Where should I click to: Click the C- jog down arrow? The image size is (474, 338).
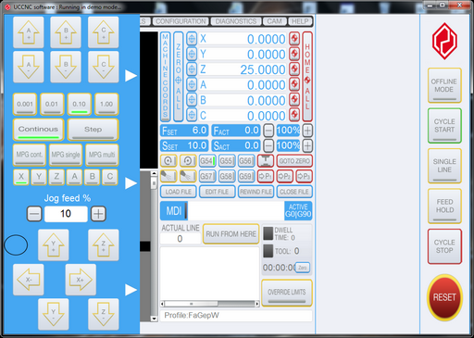(104, 67)
